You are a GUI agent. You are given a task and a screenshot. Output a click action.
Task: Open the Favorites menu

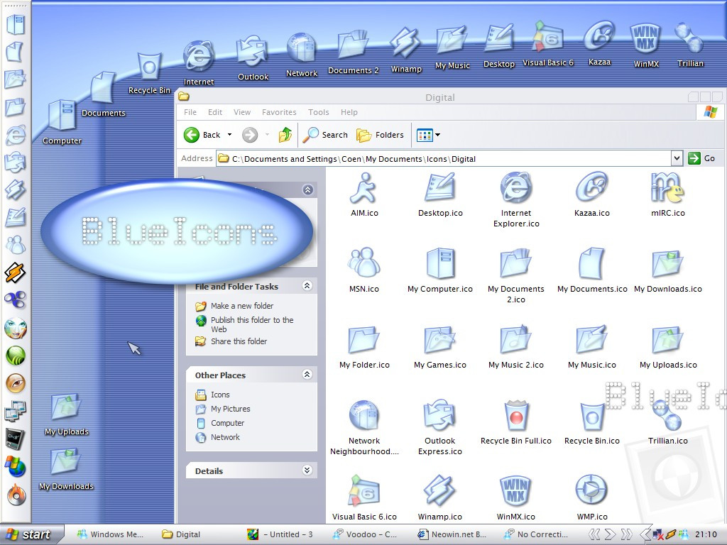click(279, 112)
